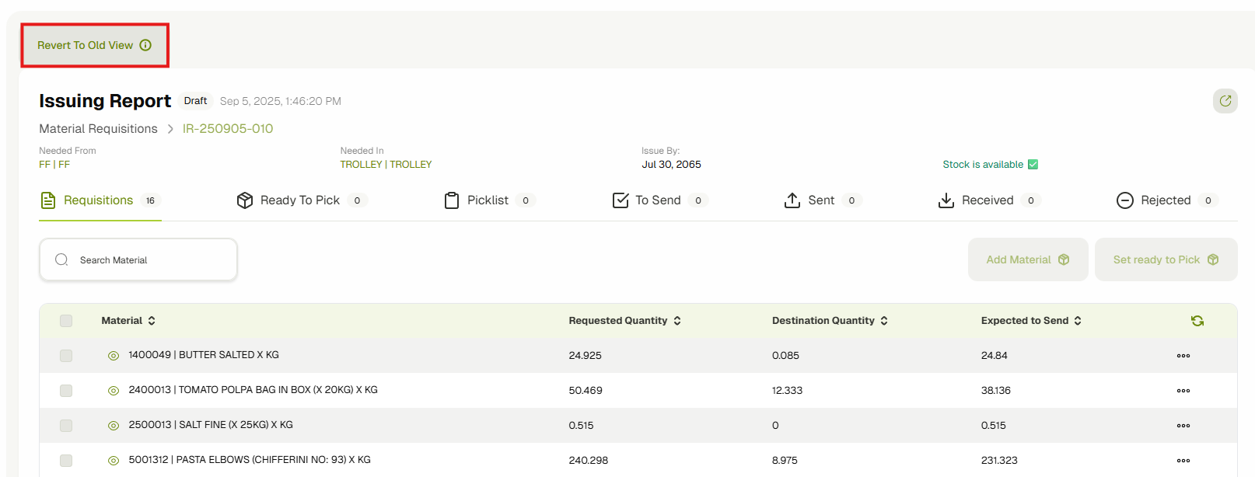Click the info icon beside Revert To Old View
This screenshot has height=477, width=1255.
pos(145,45)
